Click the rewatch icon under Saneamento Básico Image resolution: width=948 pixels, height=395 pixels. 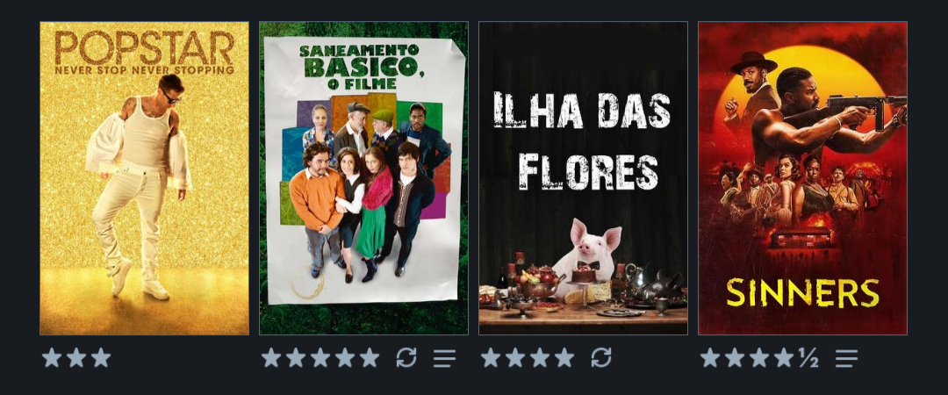click(406, 357)
